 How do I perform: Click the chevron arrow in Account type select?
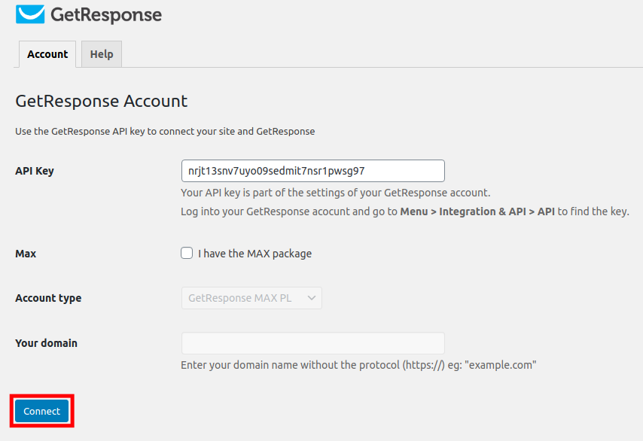312,298
